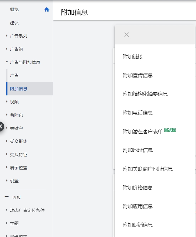This screenshot has width=196, height=237.
Task: Open 受众特征 navigation item
Action: tap(19, 155)
